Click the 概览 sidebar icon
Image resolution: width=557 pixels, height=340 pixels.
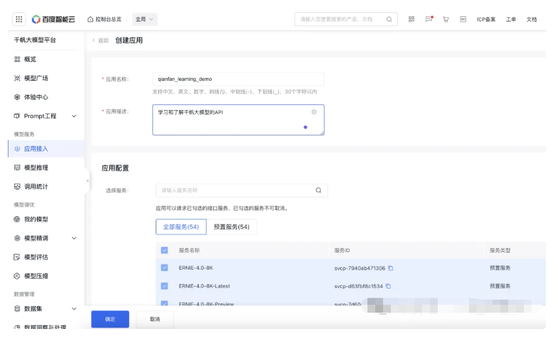click(x=17, y=59)
